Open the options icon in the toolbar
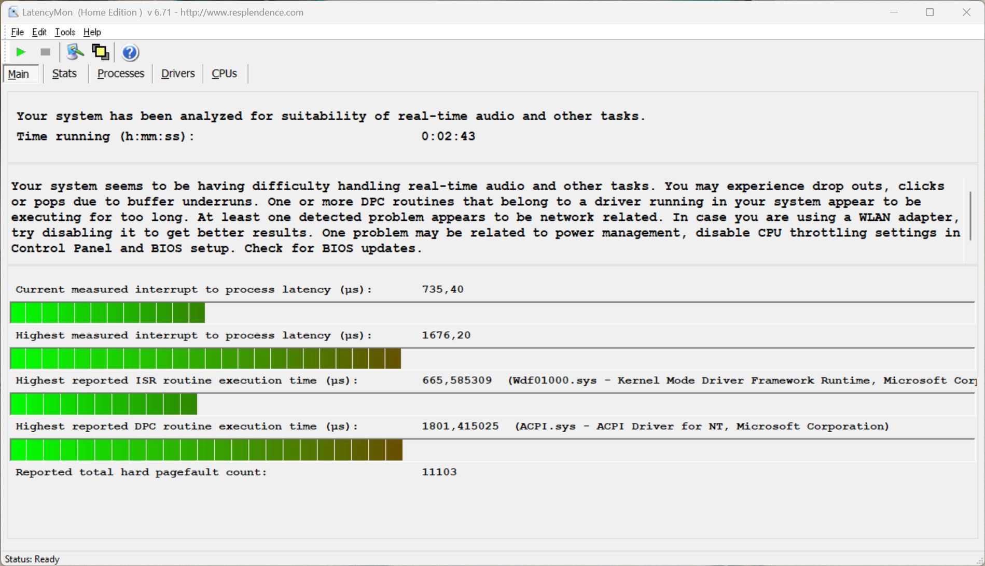The width and height of the screenshot is (985, 566). tap(75, 52)
